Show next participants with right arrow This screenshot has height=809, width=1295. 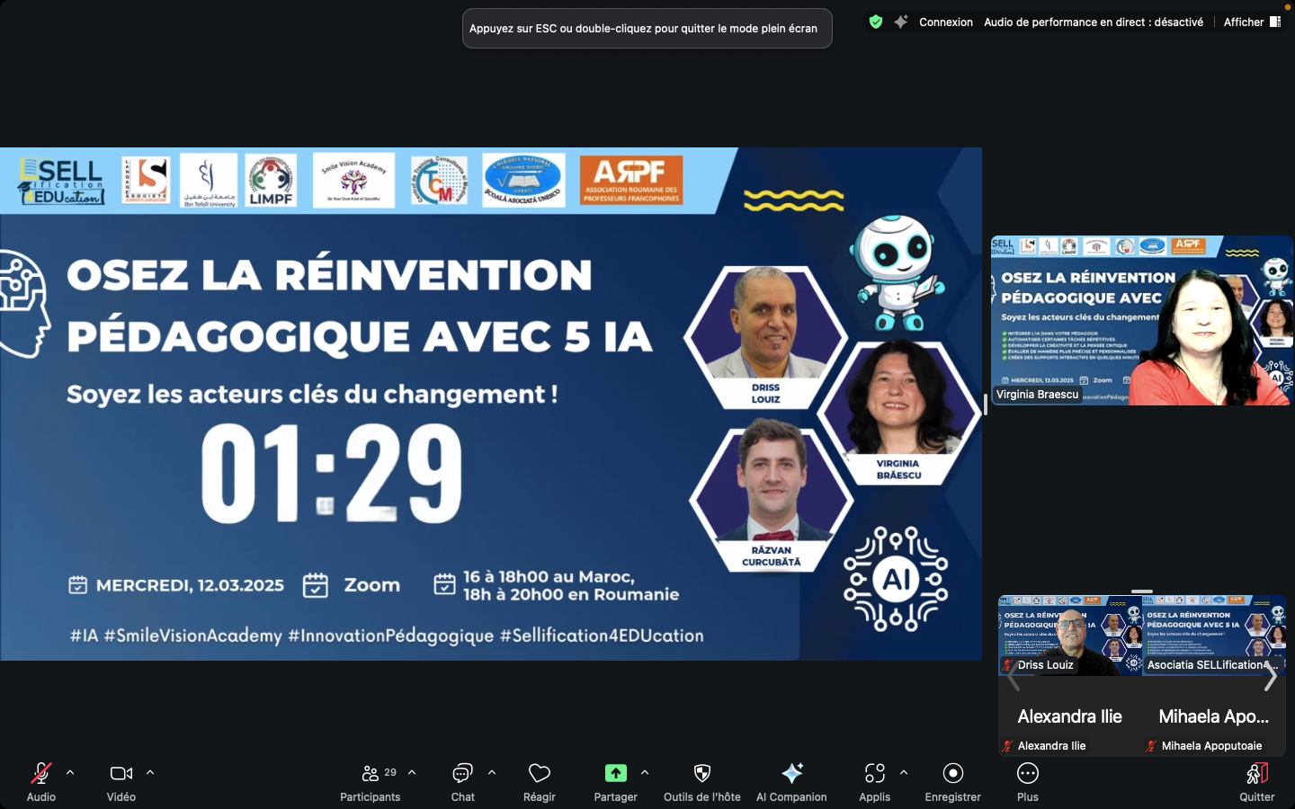[x=1270, y=679]
